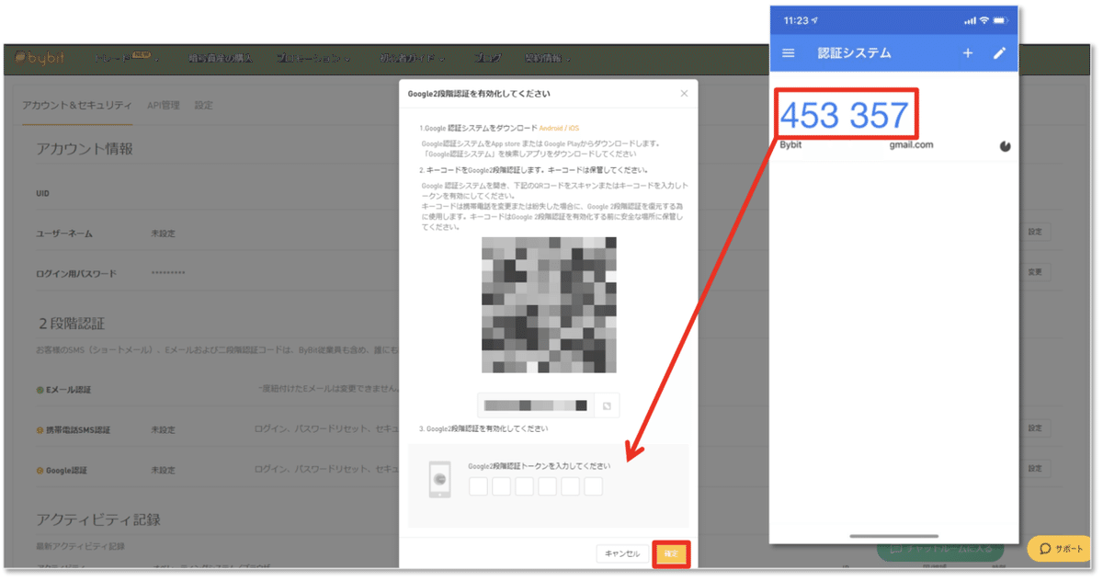The width and height of the screenshot is (1103, 581).
Task: Open 暗号資産の購入 in top navigation
Action: point(219,58)
